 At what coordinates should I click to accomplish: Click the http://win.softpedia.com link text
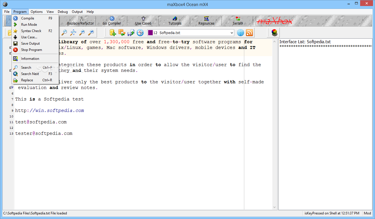point(49,111)
